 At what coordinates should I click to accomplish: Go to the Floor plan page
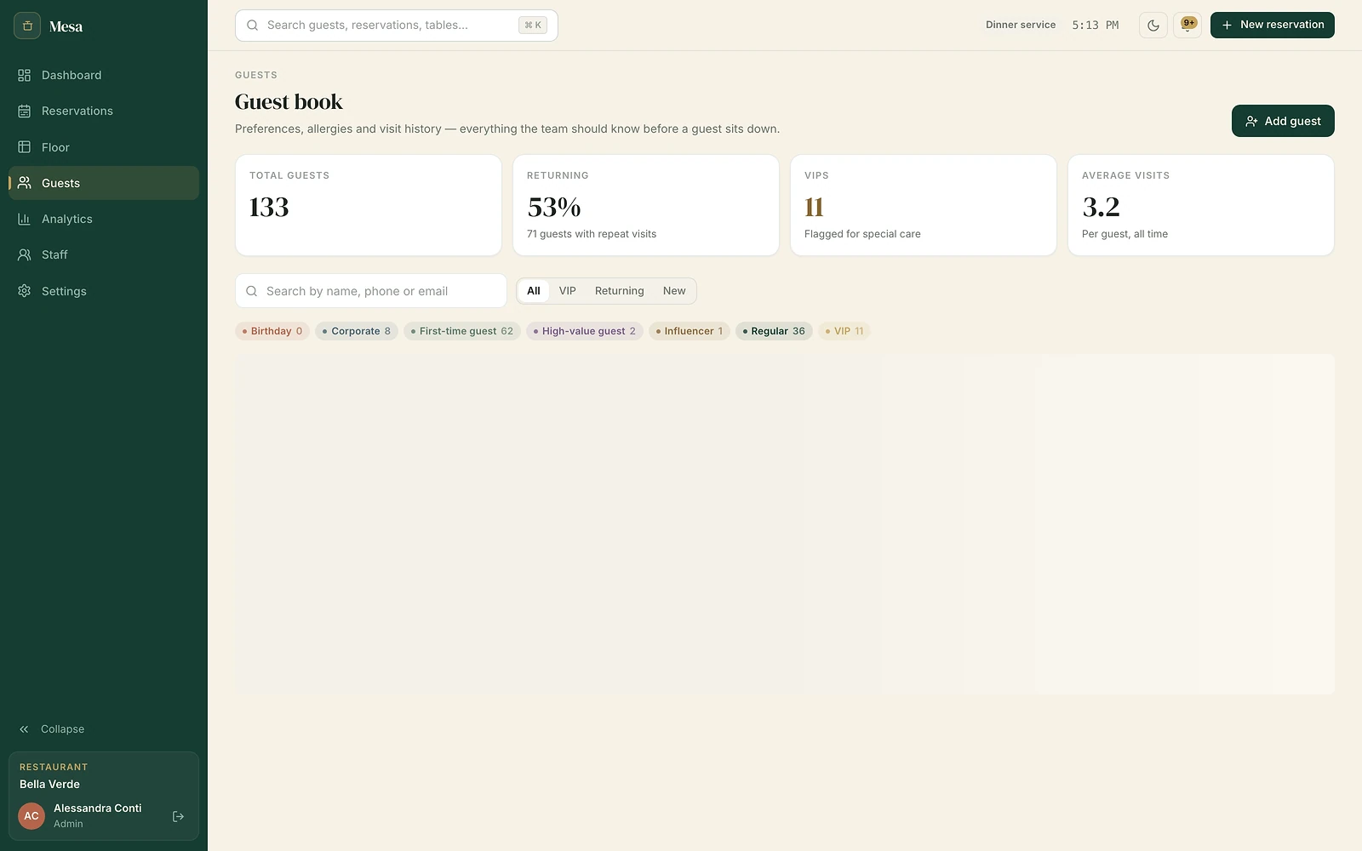pos(104,147)
